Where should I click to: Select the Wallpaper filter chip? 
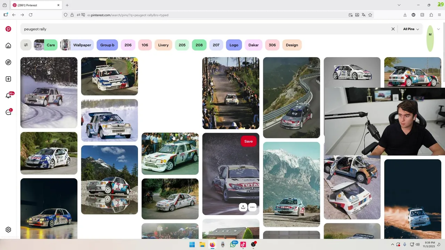click(x=77, y=45)
